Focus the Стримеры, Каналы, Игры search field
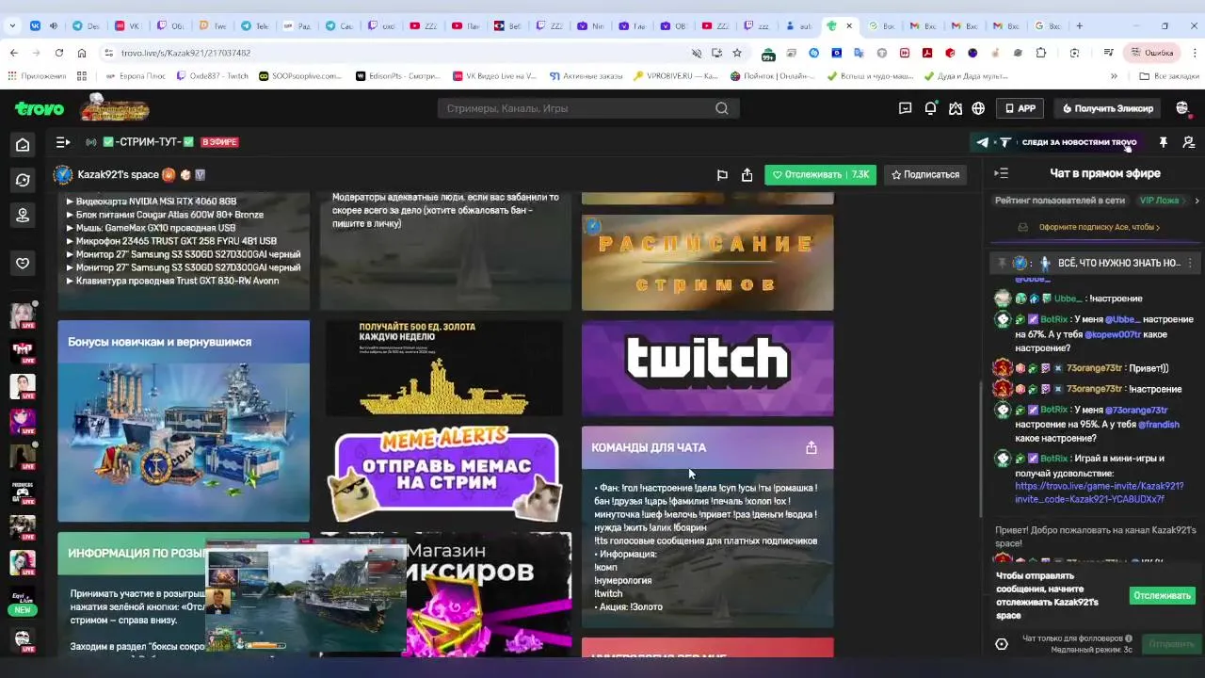This screenshot has height=678, width=1205. [588, 108]
